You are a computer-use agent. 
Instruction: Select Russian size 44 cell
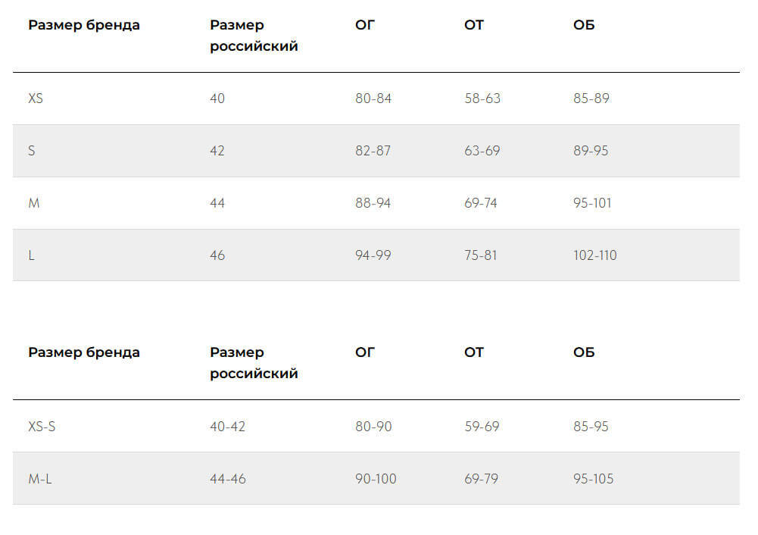point(217,203)
